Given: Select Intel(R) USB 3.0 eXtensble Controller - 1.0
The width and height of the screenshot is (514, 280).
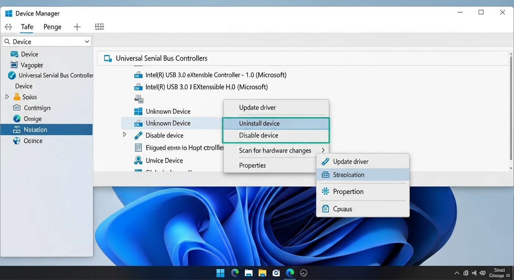Looking at the screenshot, I should pos(216,75).
